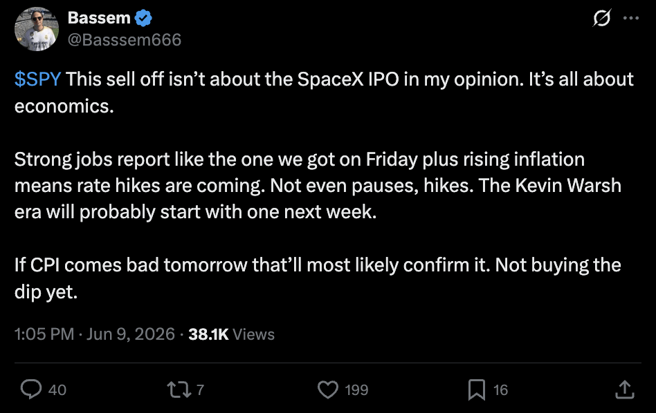This screenshot has height=413, width=656.
Task: Click the 40 replies count
Action: pyautogui.click(x=57, y=390)
